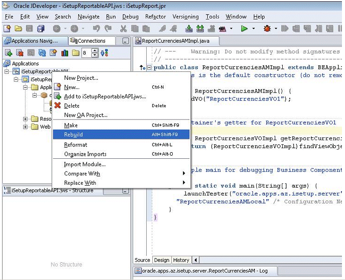Click the Rebuild toolbar icon
Image resolution: width=345 pixels, height=280 pixels.
[200, 29]
